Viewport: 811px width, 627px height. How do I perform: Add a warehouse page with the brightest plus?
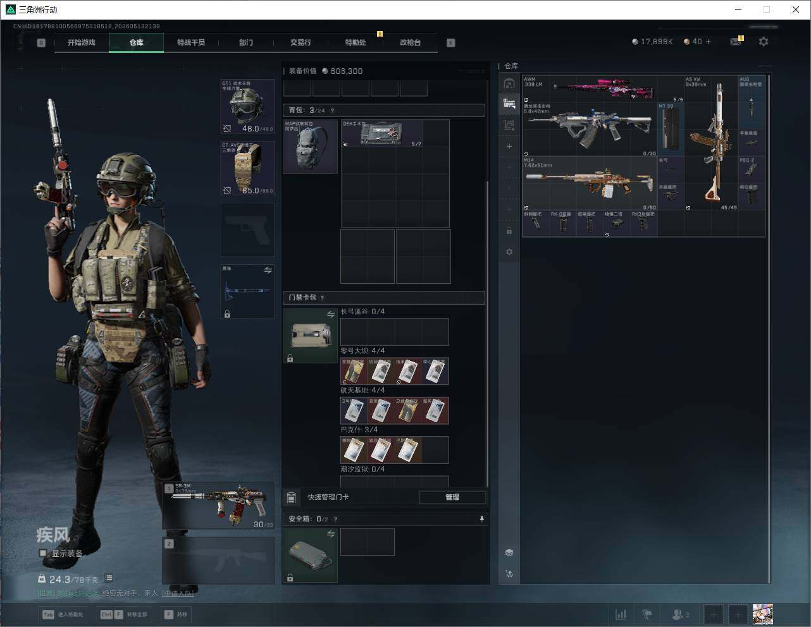(x=509, y=146)
